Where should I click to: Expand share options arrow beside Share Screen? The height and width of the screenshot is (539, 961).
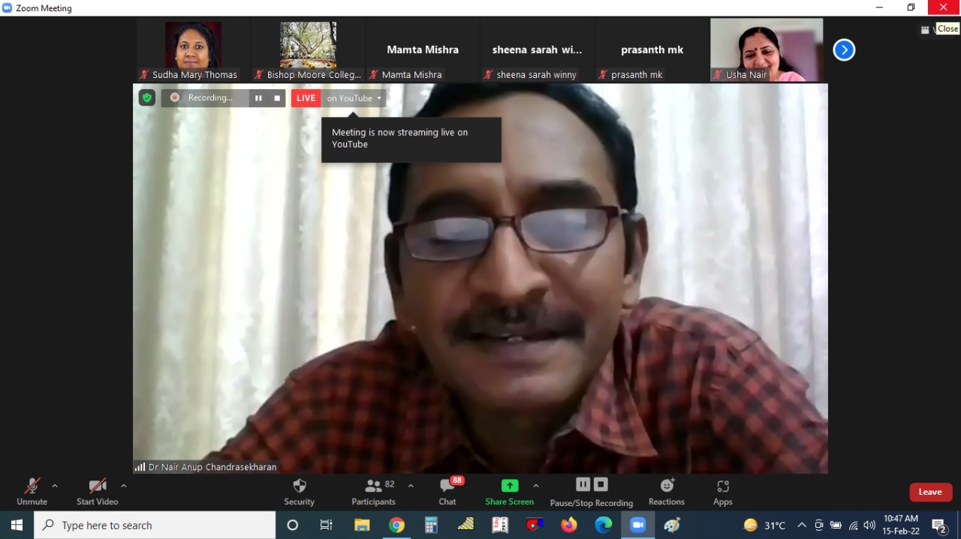[536, 486]
